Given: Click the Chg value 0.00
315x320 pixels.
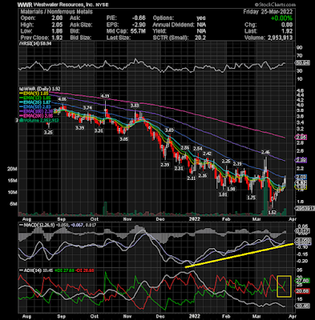Looking at the screenshot, I should pyautogui.click(x=287, y=25).
